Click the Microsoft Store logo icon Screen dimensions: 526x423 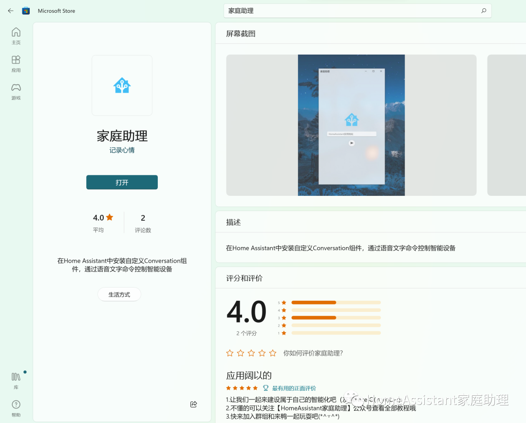click(x=26, y=11)
